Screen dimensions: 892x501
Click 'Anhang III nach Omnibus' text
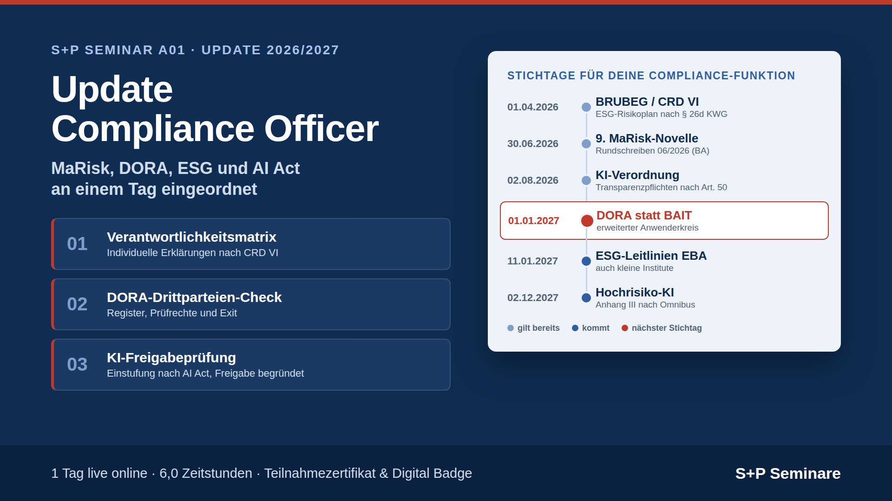pyautogui.click(x=645, y=305)
